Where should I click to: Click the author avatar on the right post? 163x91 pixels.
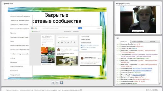pyautogui.click(x=82, y=58)
